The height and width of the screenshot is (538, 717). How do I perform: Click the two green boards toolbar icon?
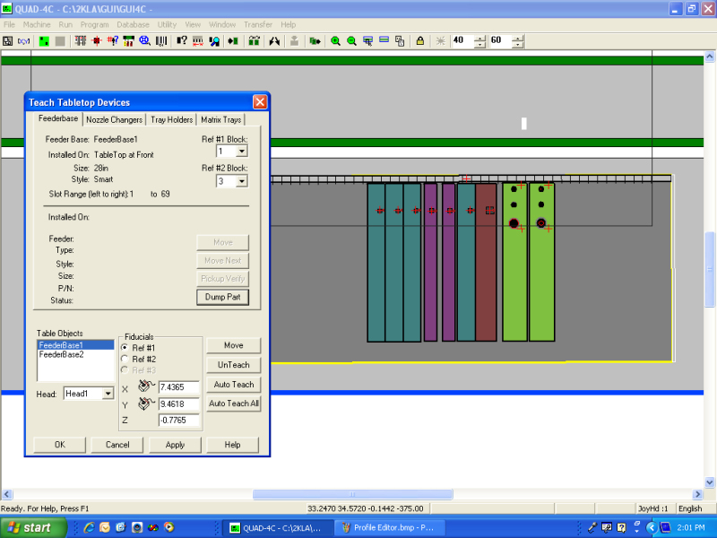[x=255, y=41]
